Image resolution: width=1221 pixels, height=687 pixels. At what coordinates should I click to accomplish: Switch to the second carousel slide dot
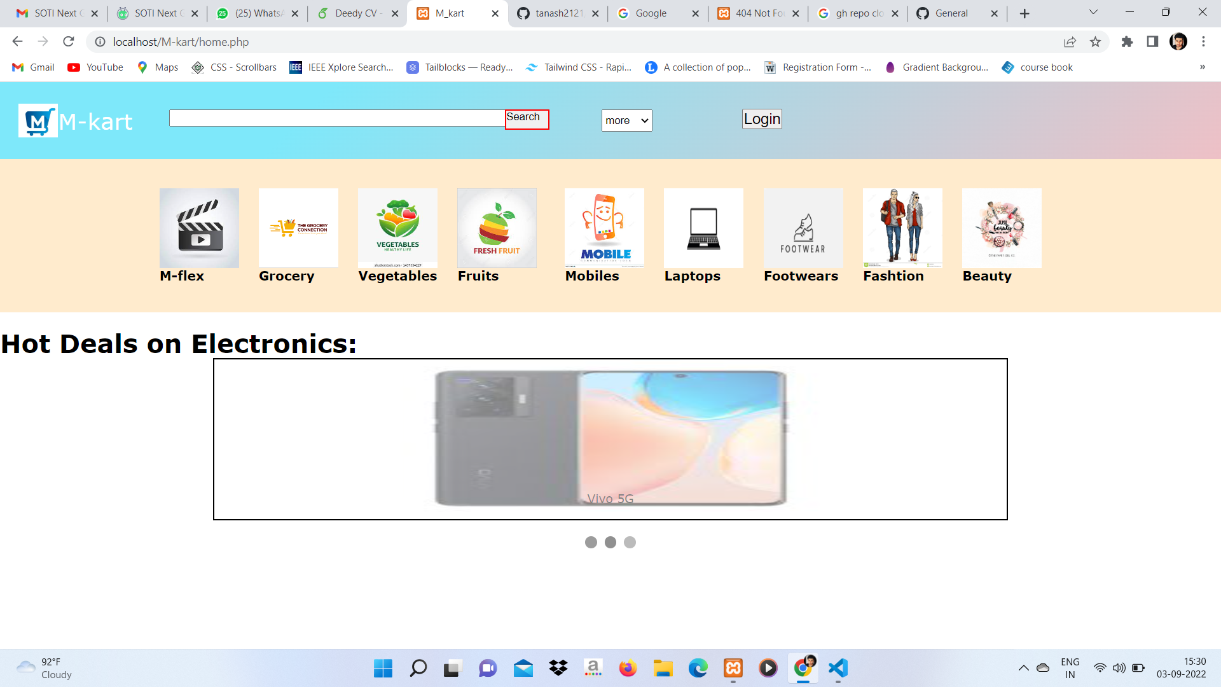click(610, 542)
